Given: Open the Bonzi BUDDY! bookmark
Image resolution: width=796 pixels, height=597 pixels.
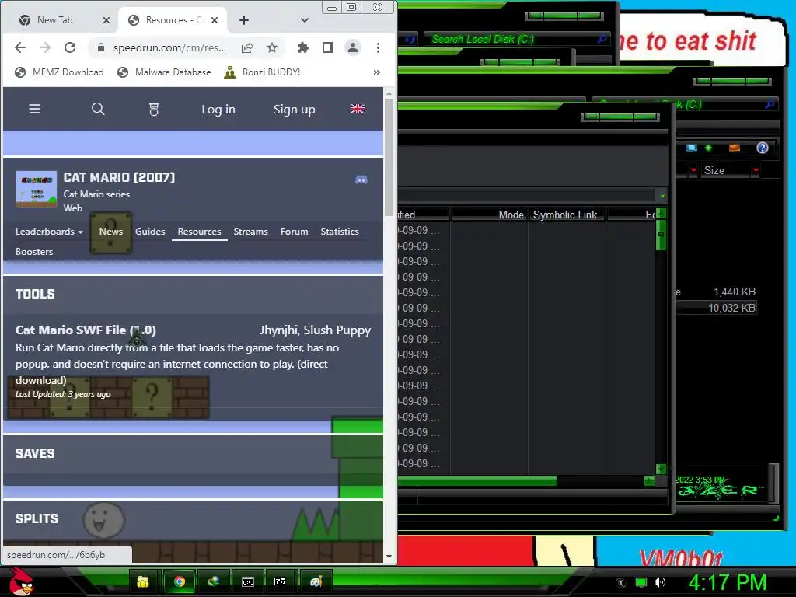Looking at the screenshot, I should [263, 72].
